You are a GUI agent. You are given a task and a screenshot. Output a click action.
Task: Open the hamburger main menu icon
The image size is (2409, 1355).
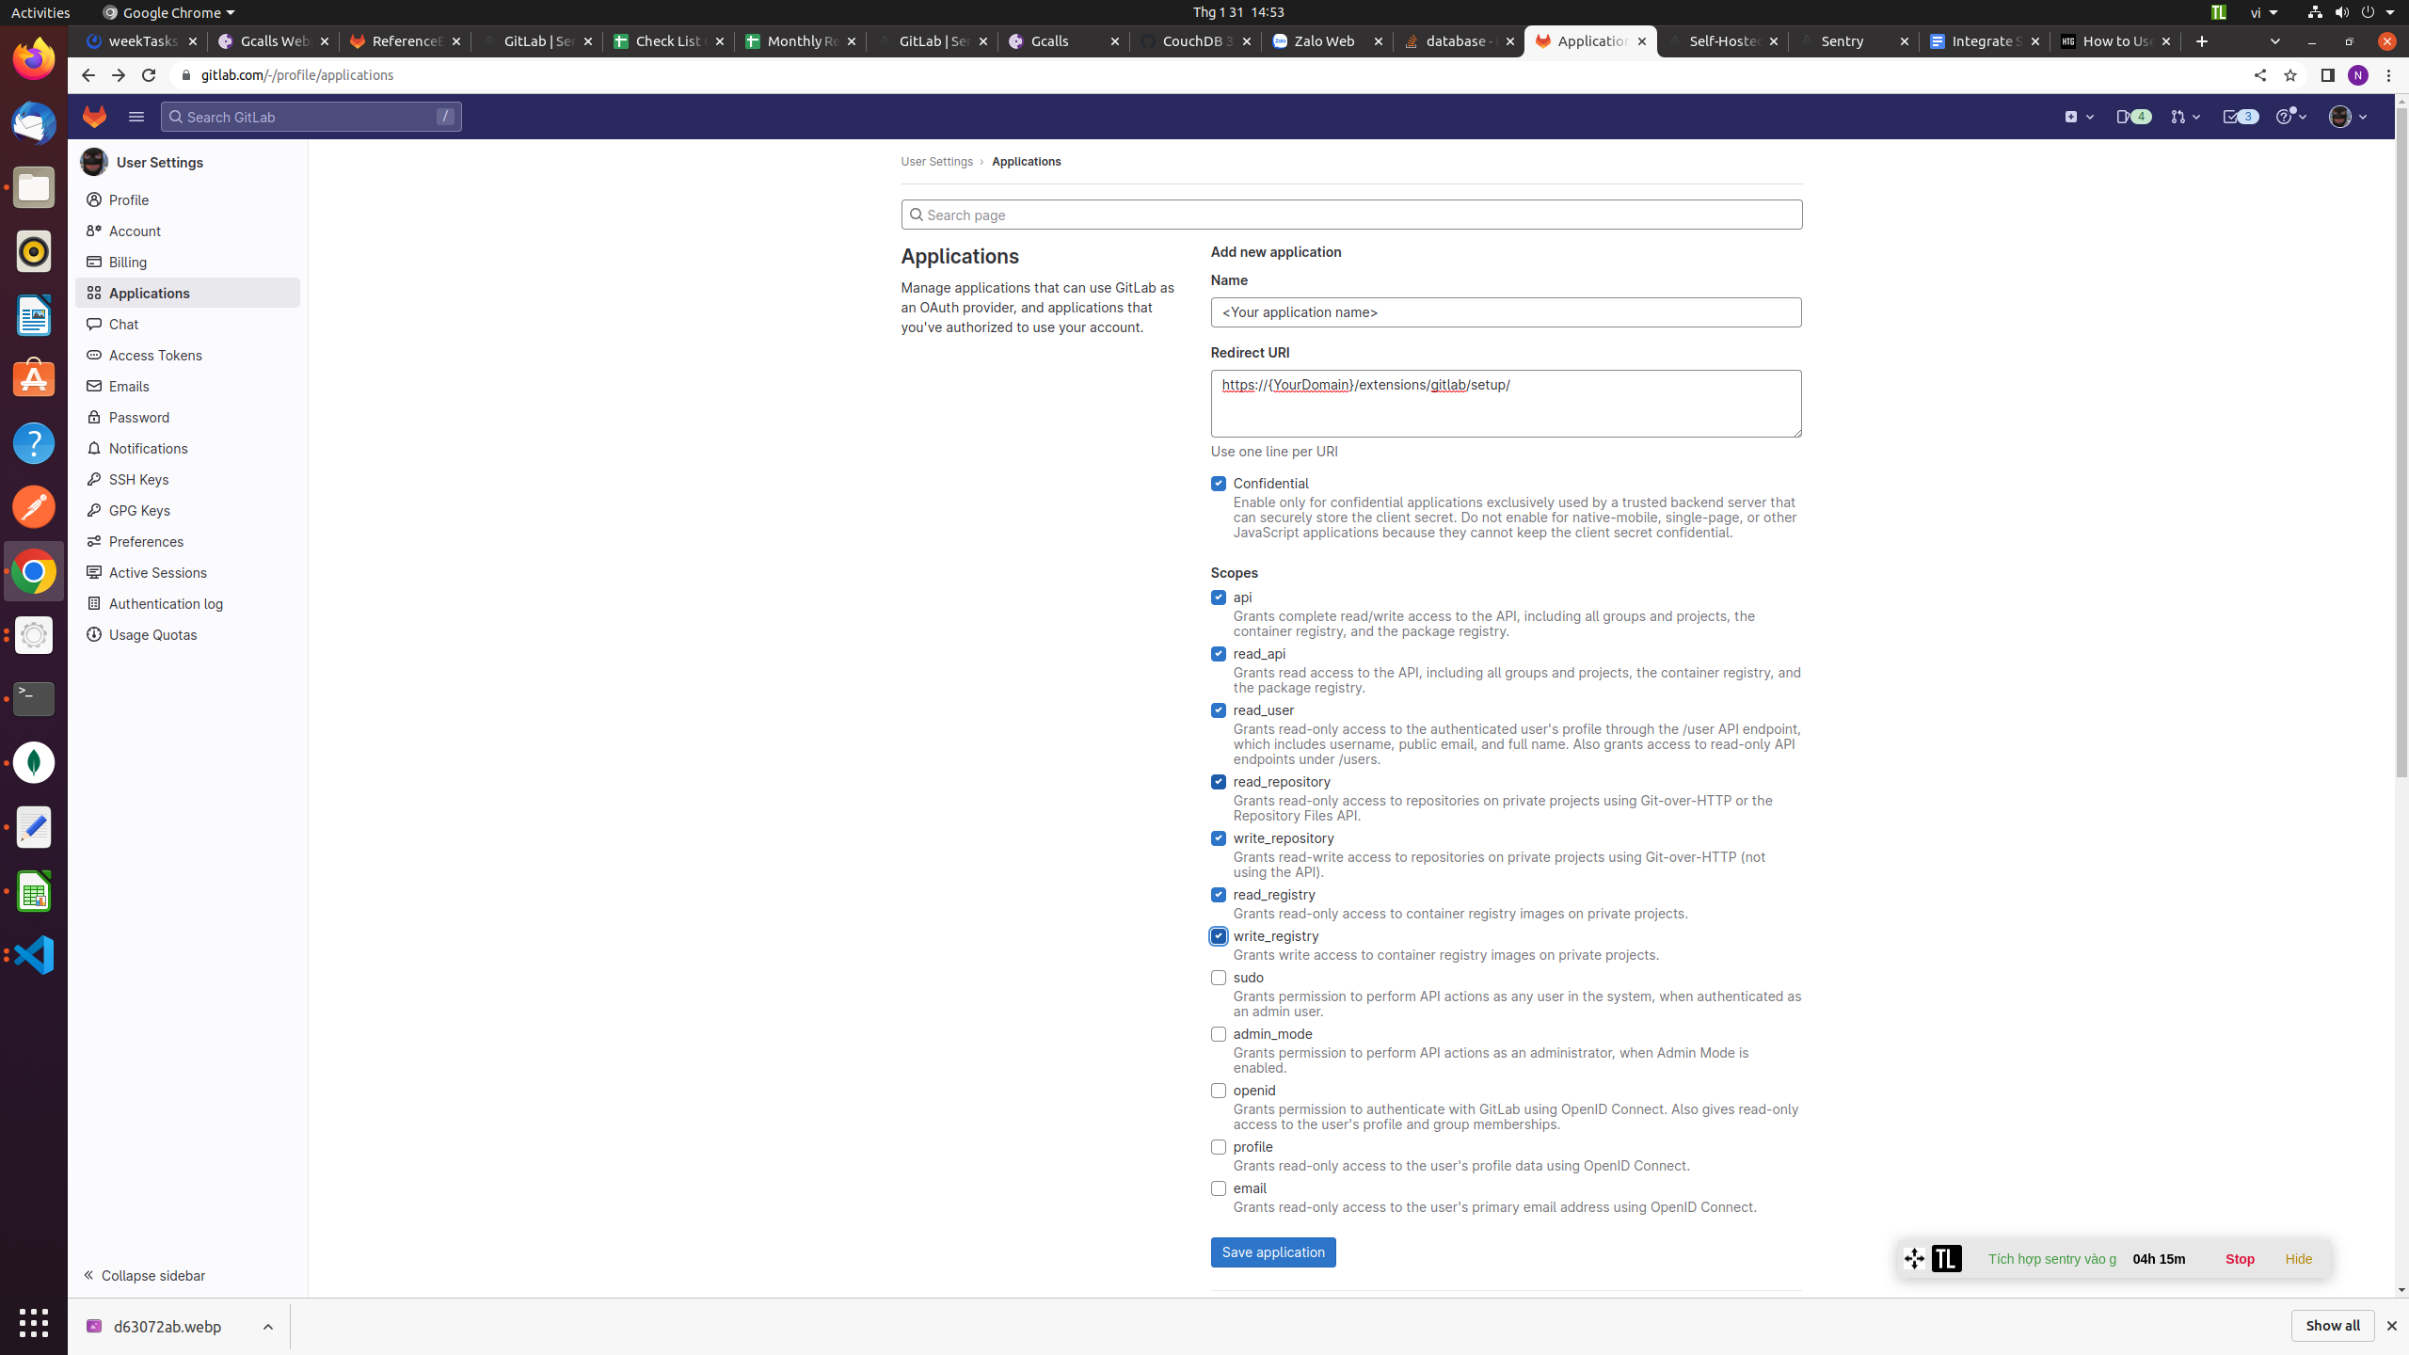point(136,117)
